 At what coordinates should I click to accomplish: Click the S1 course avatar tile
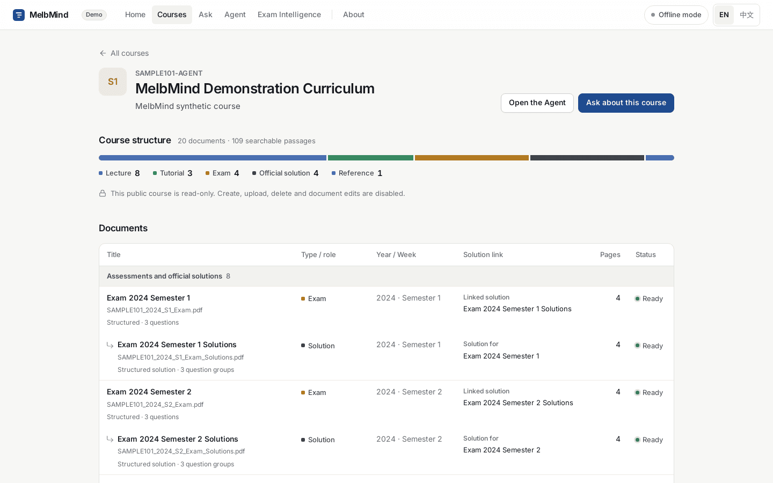click(113, 82)
